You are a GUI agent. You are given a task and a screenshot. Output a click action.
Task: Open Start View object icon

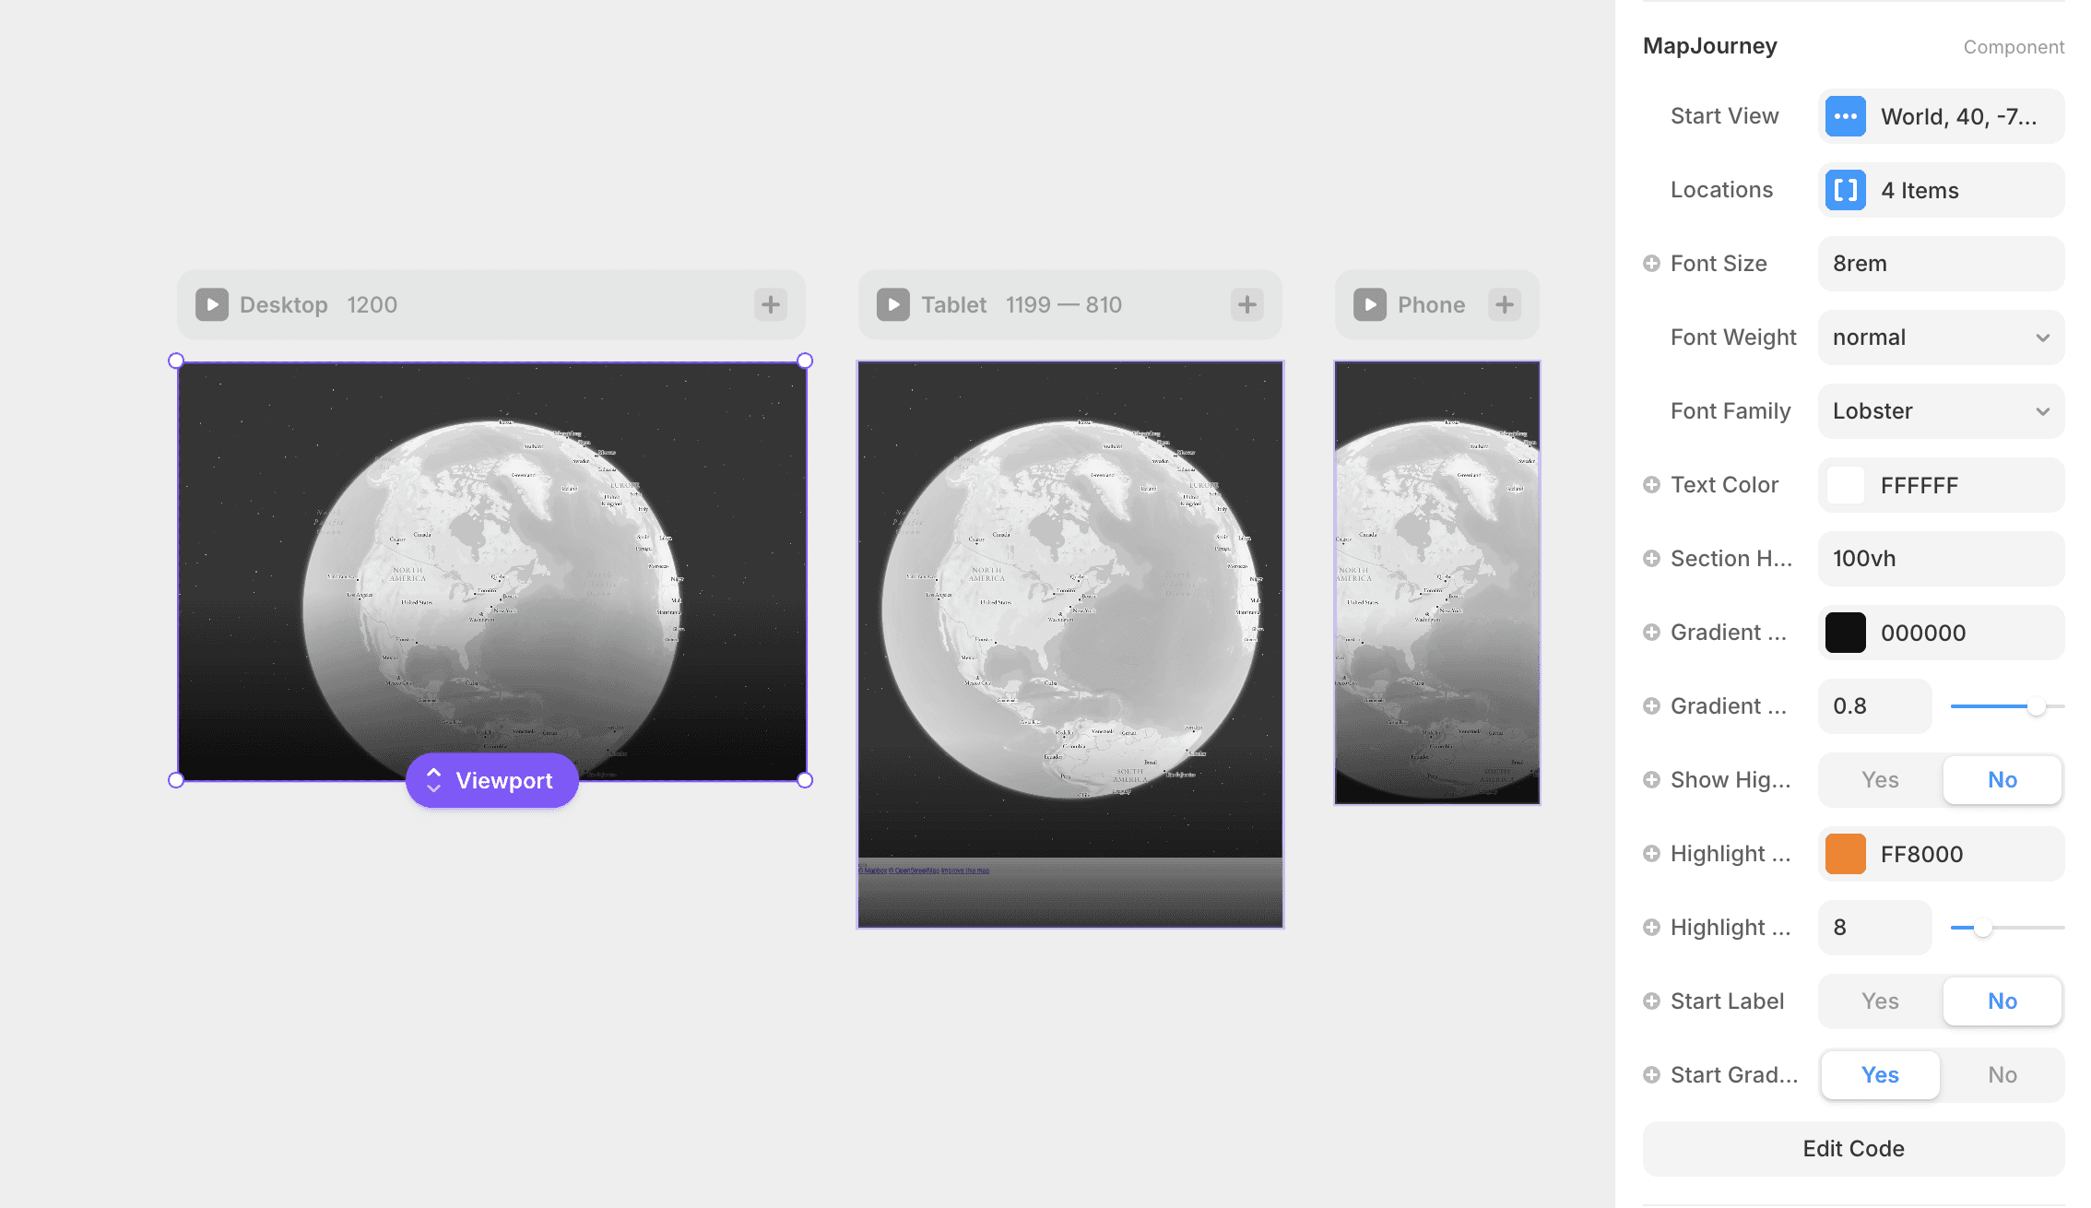(1846, 116)
